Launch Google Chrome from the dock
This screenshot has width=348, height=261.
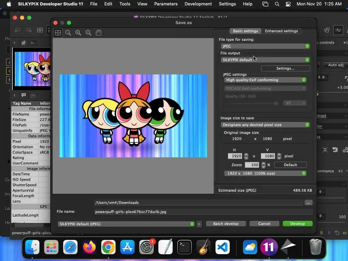click(108, 247)
